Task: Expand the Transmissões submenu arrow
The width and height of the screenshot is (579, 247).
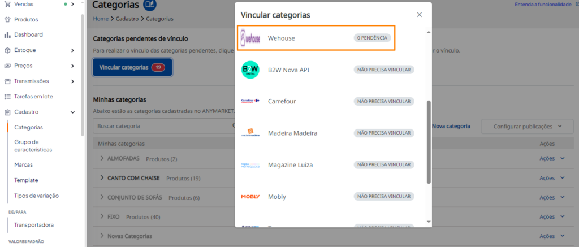Action: click(x=72, y=81)
